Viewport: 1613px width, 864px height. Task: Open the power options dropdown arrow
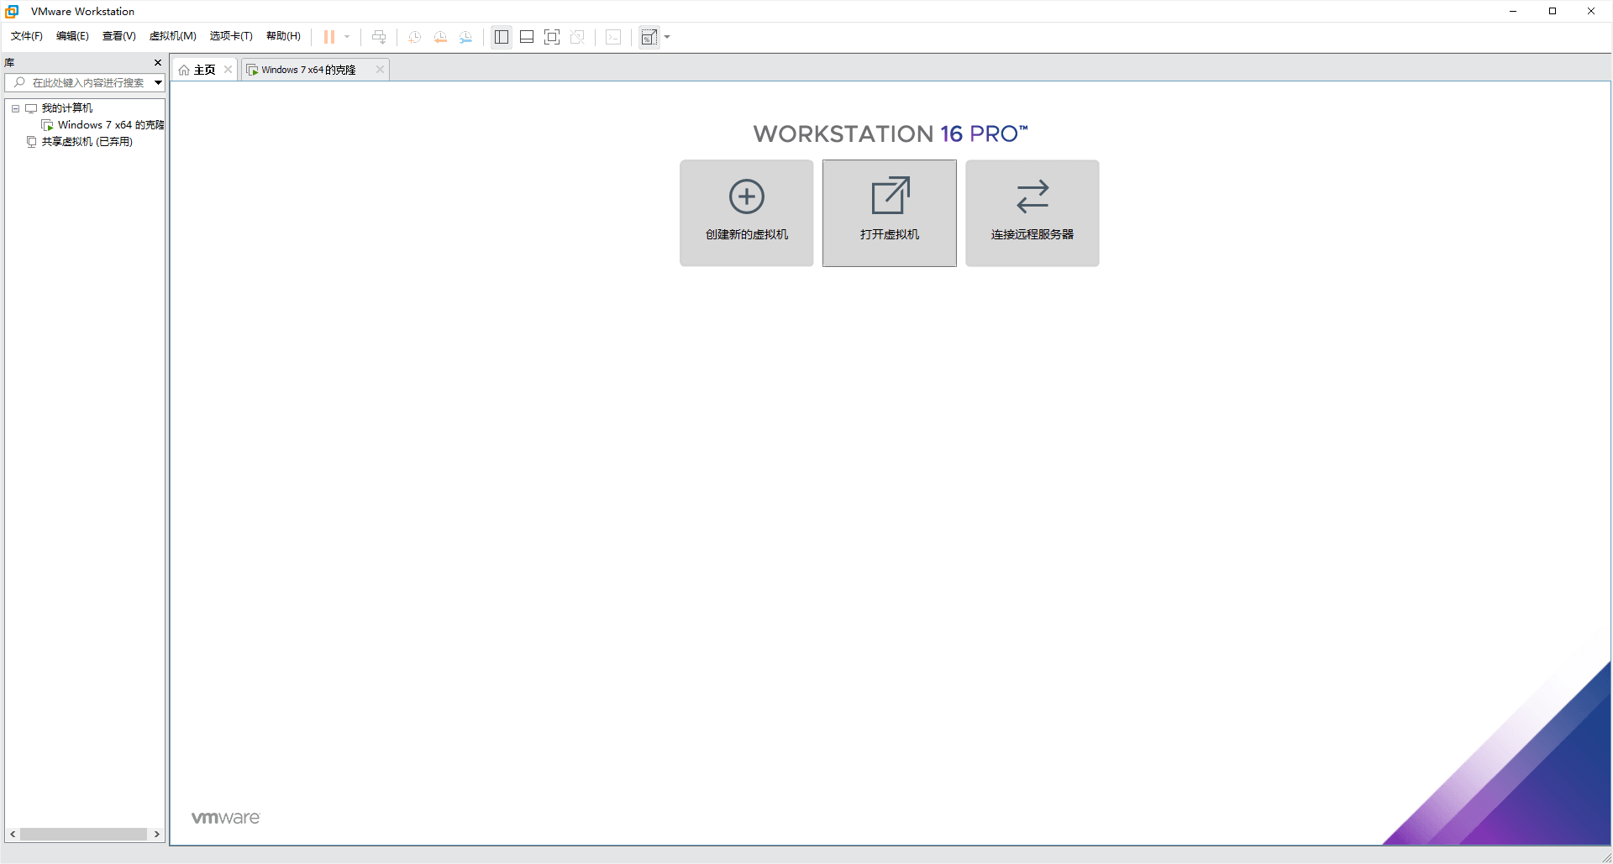[x=347, y=37]
